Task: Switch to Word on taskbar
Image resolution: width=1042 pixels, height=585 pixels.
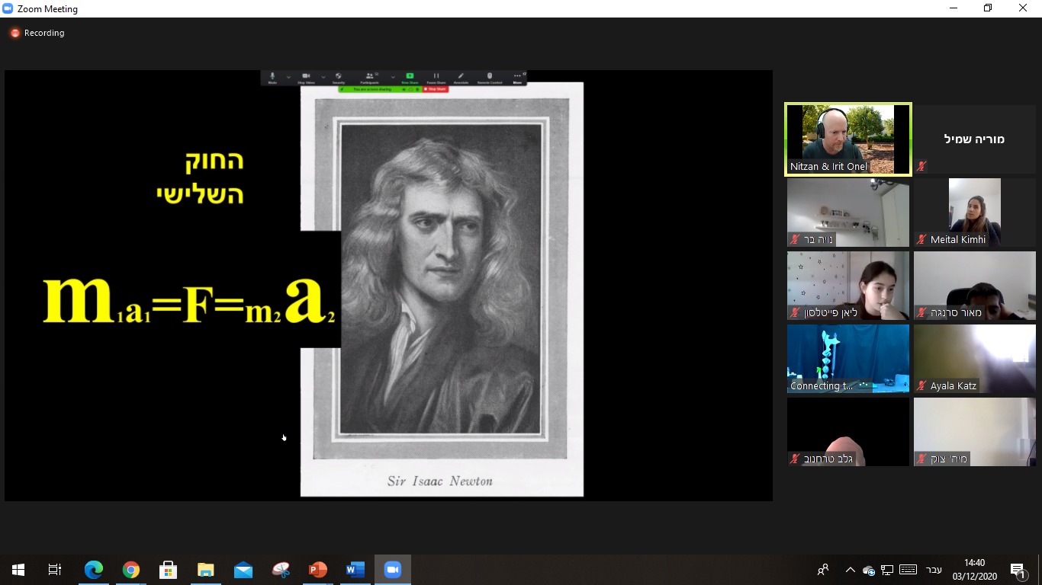Action: 355,570
